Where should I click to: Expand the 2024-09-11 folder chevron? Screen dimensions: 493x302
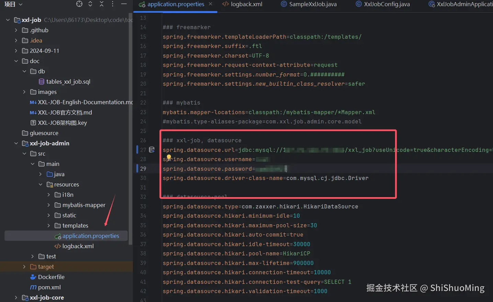coord(16,51)
